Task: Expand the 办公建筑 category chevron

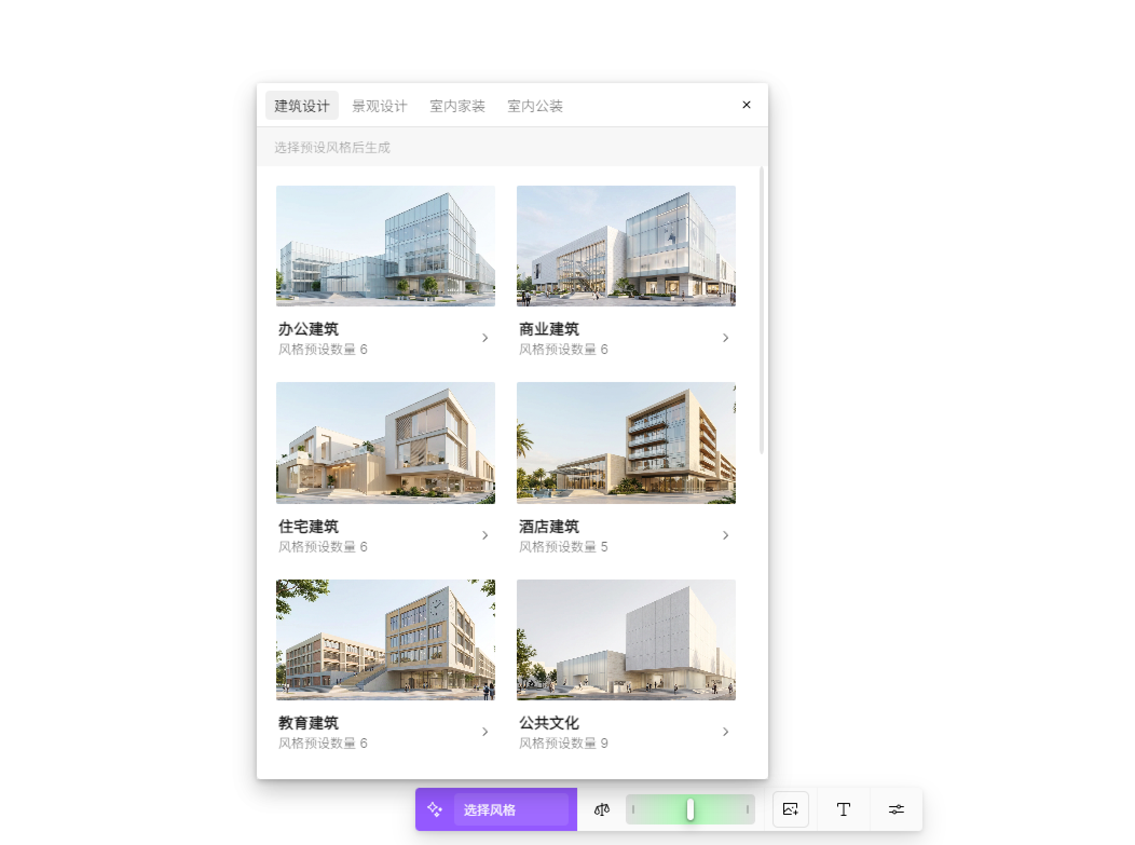Action: pyautogui.click(x=485, y=338)
